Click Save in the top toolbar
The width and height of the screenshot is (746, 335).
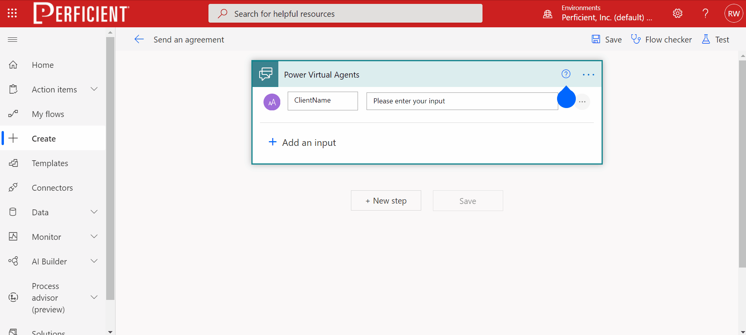point(607,39)
